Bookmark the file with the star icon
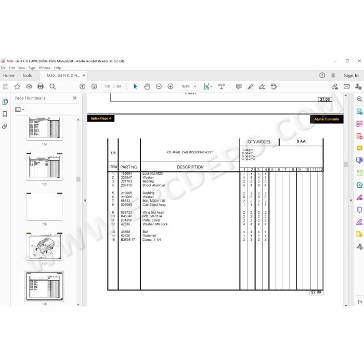364x364 pixels. 17,87
